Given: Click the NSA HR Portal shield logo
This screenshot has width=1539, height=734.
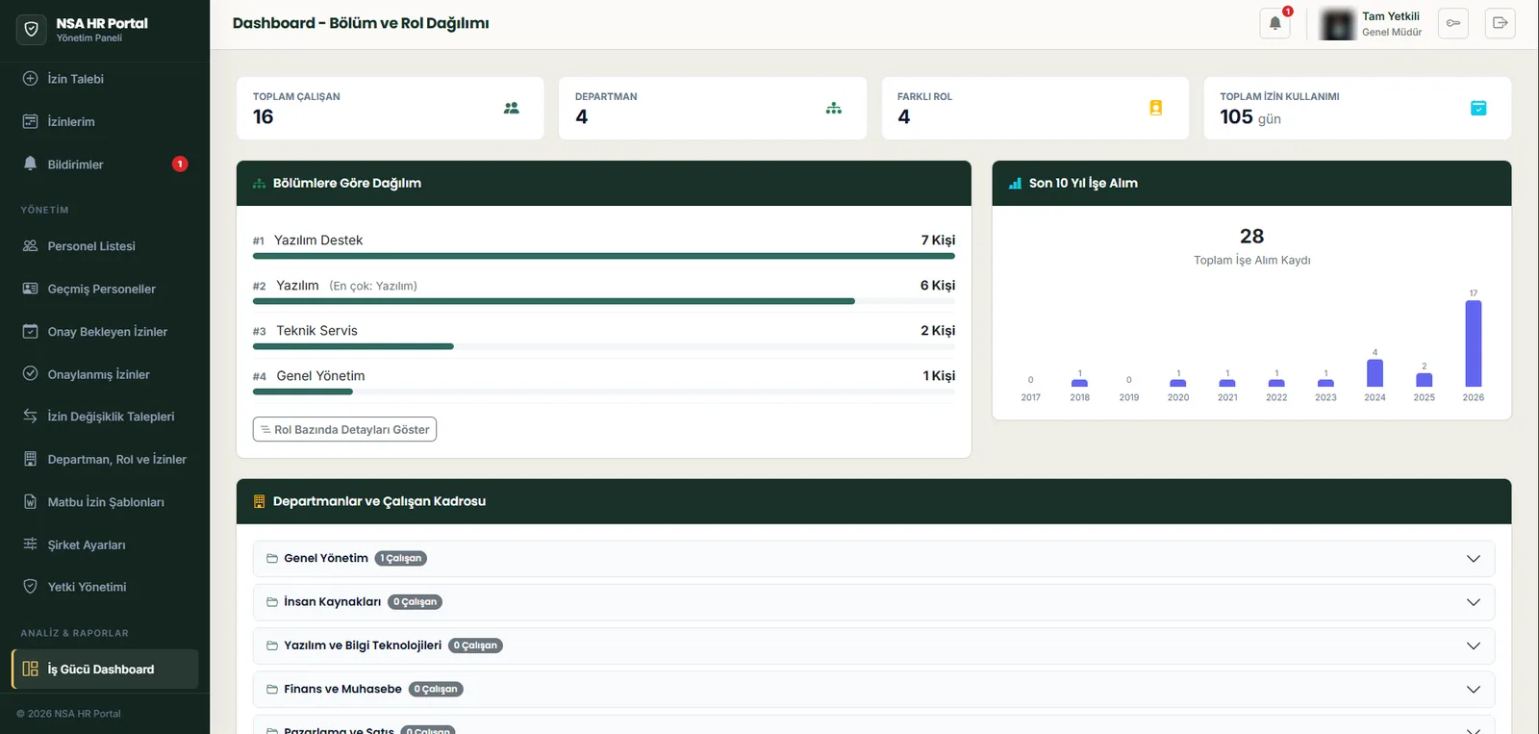Looking at the screenshot, I should pos(32,30).
